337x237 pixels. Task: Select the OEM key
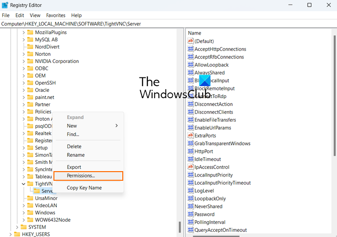[40, 75]
